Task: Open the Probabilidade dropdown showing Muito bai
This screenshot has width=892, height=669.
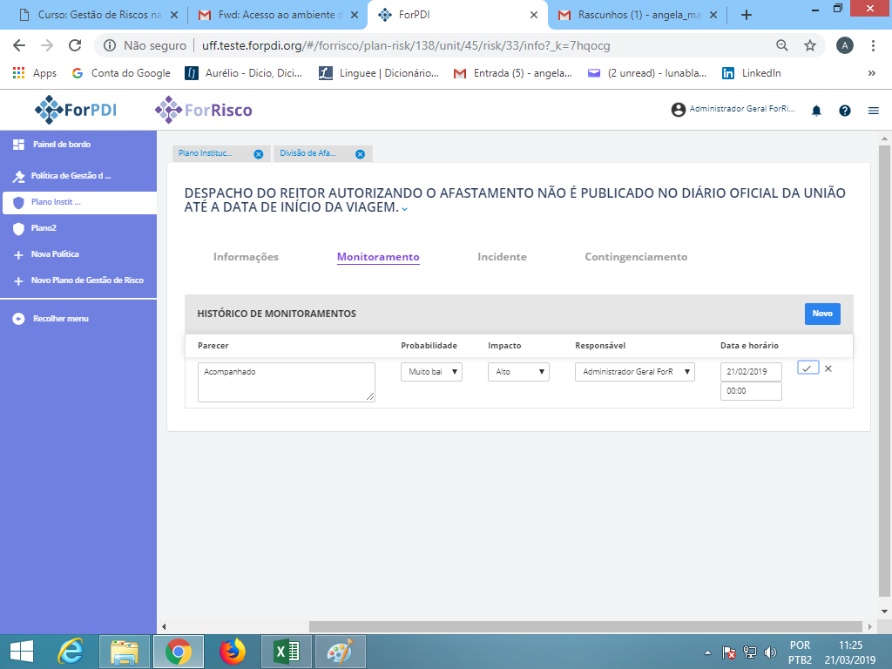Action: click(x=431, y=371)
